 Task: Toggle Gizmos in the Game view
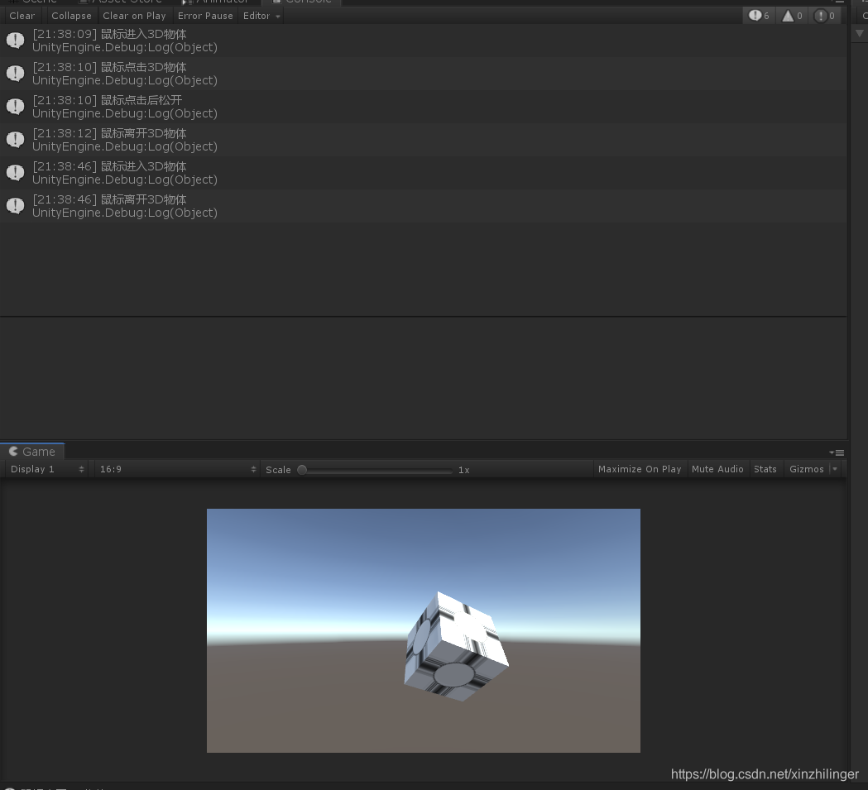tap(807, 469)
